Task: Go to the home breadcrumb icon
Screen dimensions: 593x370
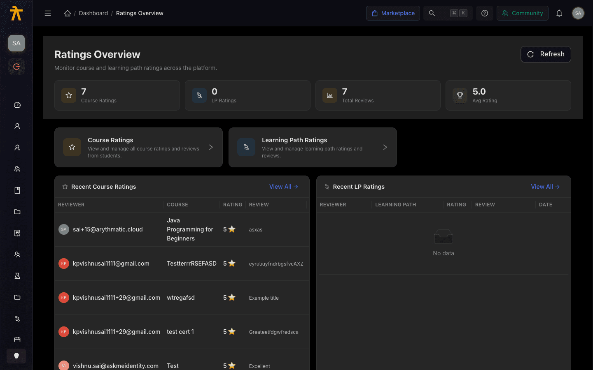Action: (68, 13)
